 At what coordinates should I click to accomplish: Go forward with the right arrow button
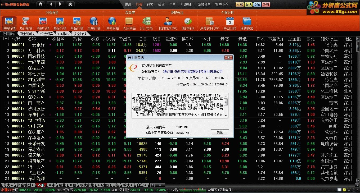60,4
